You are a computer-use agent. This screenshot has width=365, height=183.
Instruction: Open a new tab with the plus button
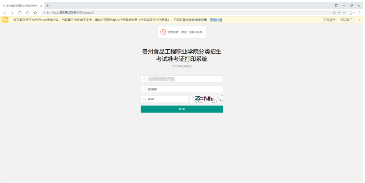[48, 5]
